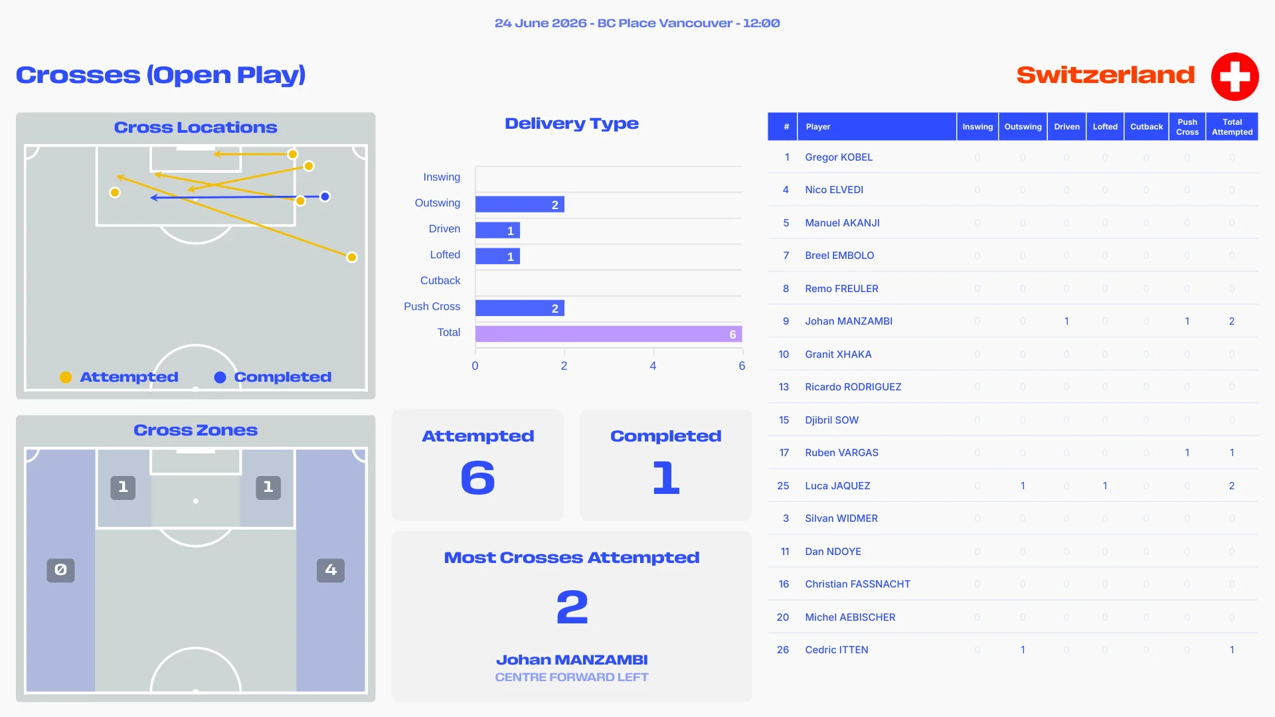Click the Most Crosses Attempted card
This screenshot has width=1275, height=717.
tap(572, 616)
